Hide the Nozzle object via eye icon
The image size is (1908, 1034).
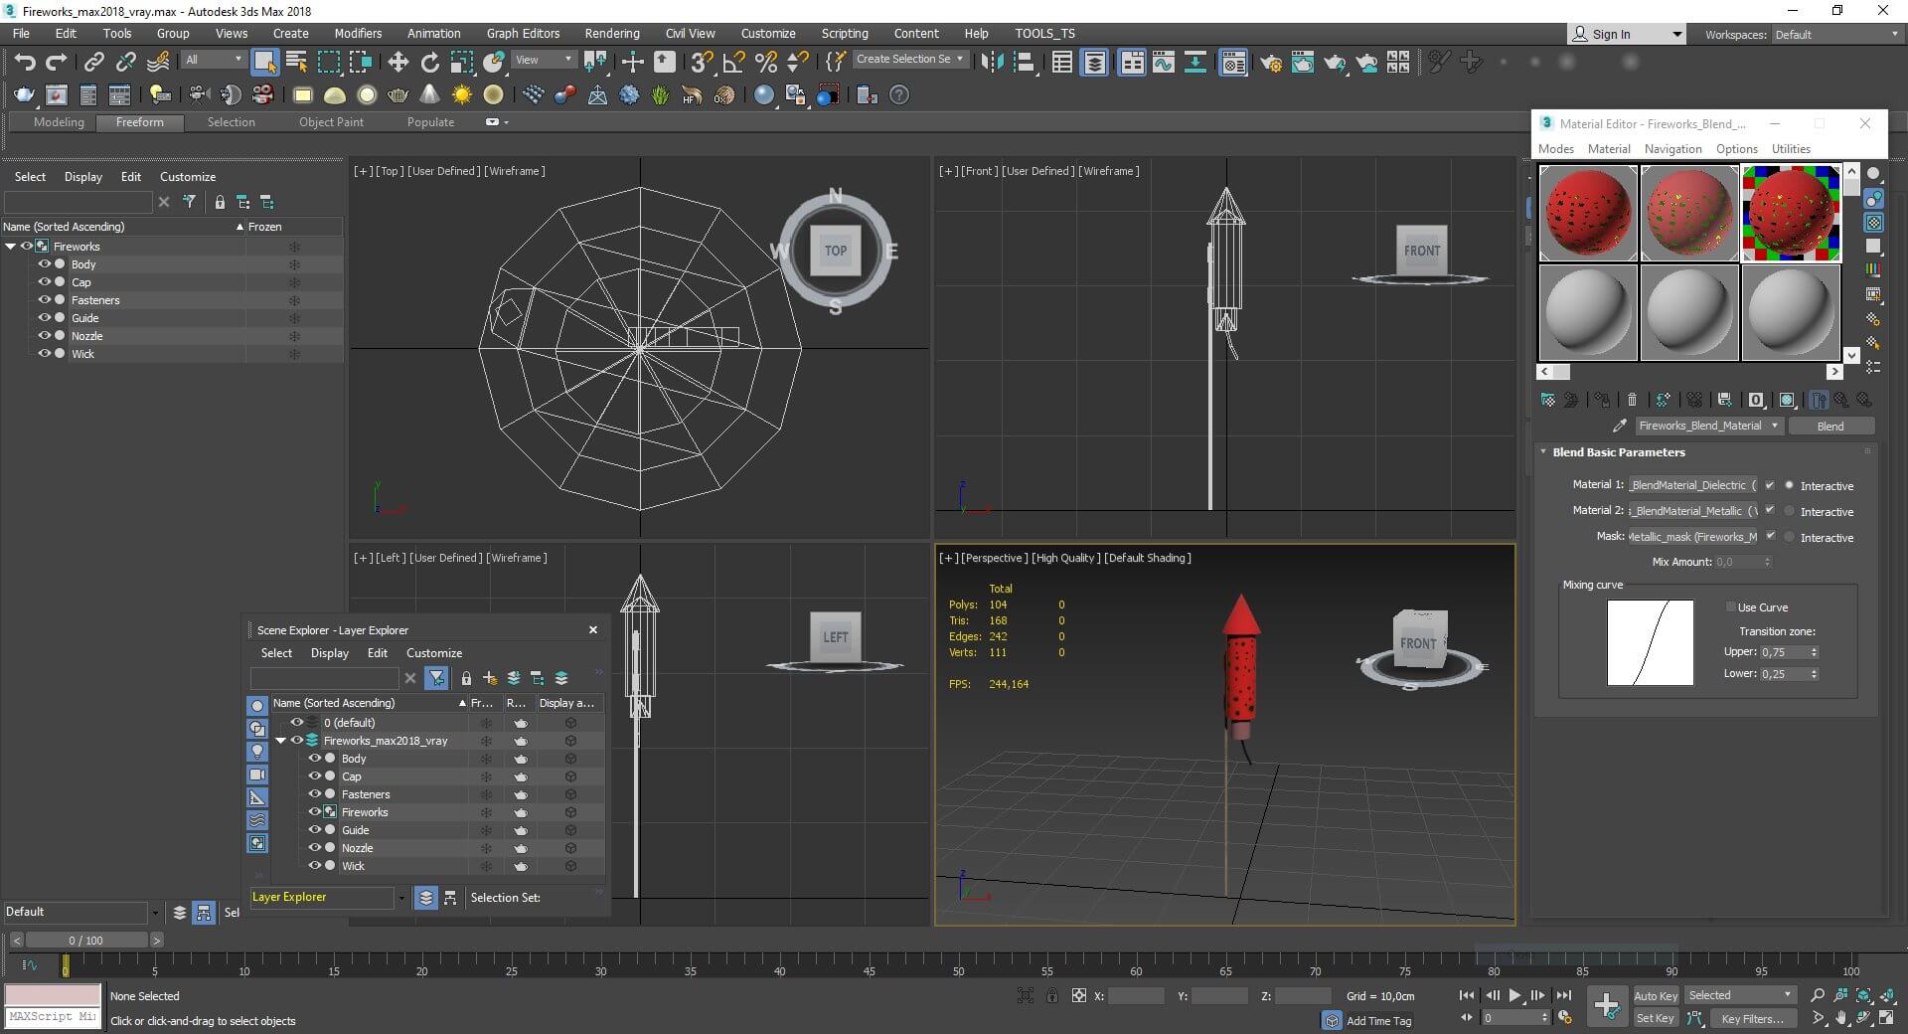pyautogui.click(x=44, y=336)
